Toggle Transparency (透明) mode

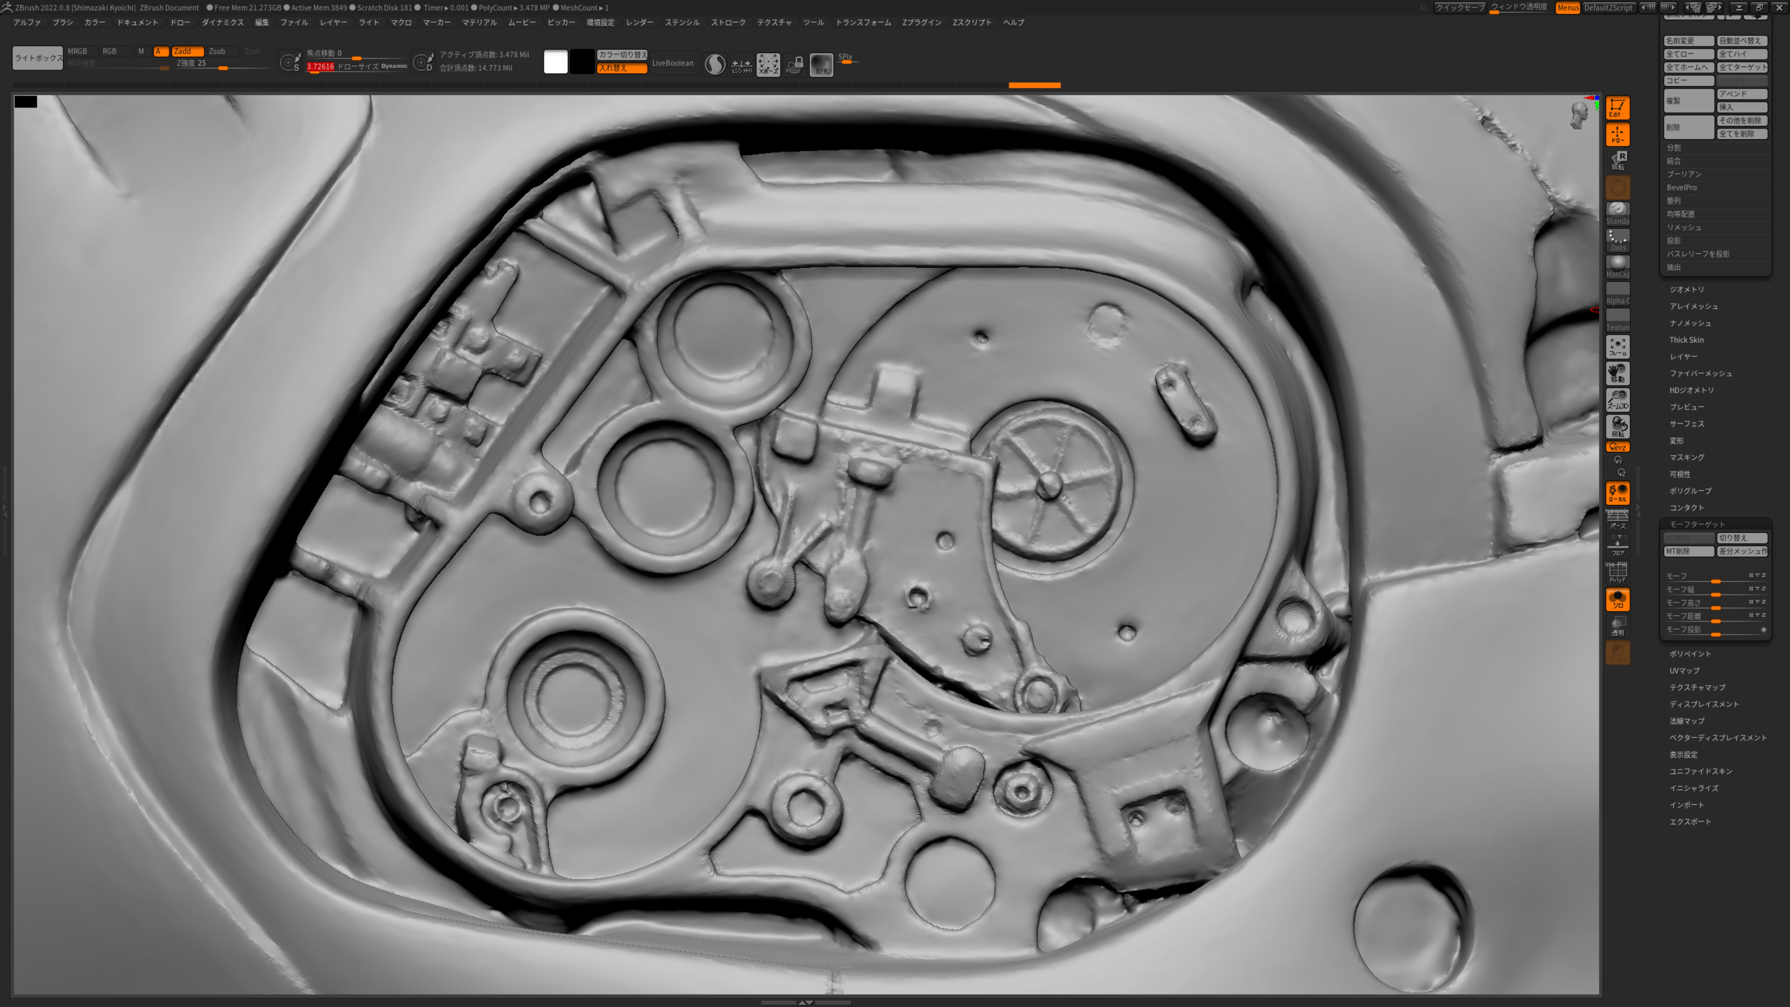[1617, 626]
